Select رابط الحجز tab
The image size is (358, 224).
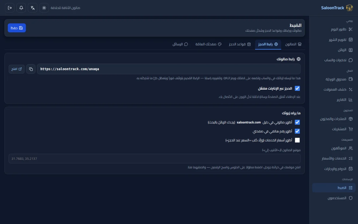tap(268, 44)
